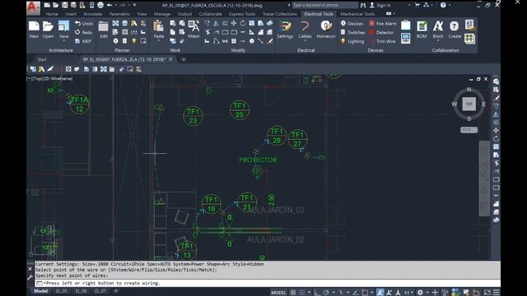Viewport: 527px width, 296px height.
Task: Click the command line input field
Action: [267, 283]
